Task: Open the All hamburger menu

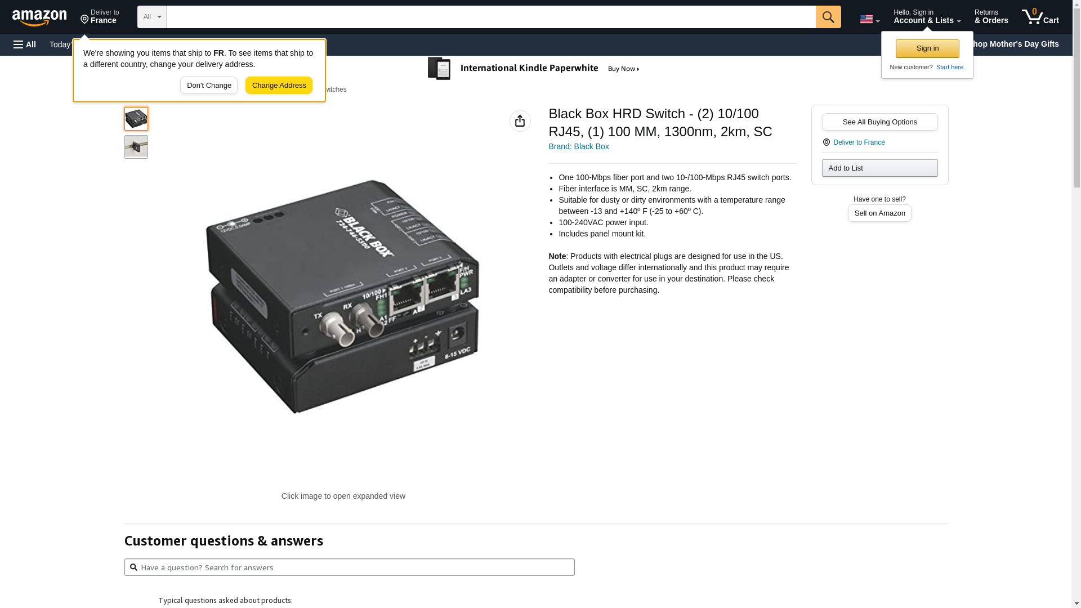Action: coord(25,44)
